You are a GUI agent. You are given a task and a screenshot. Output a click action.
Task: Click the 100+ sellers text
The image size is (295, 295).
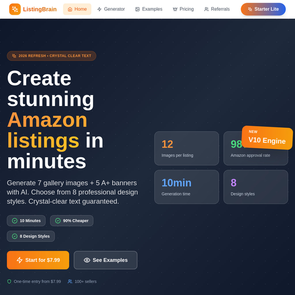[x=86, y=282]
